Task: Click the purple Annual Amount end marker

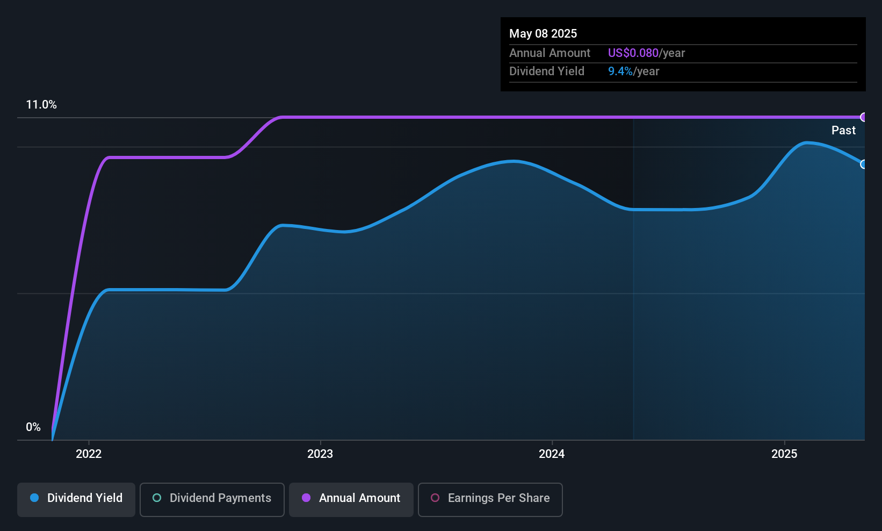Action: point(864,117)
